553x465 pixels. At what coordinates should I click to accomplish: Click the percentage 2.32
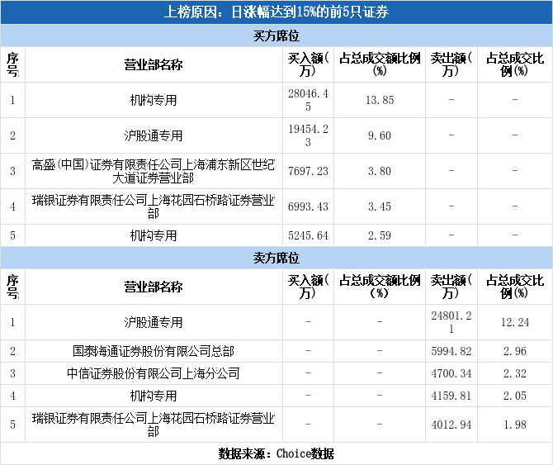[515, 373]
